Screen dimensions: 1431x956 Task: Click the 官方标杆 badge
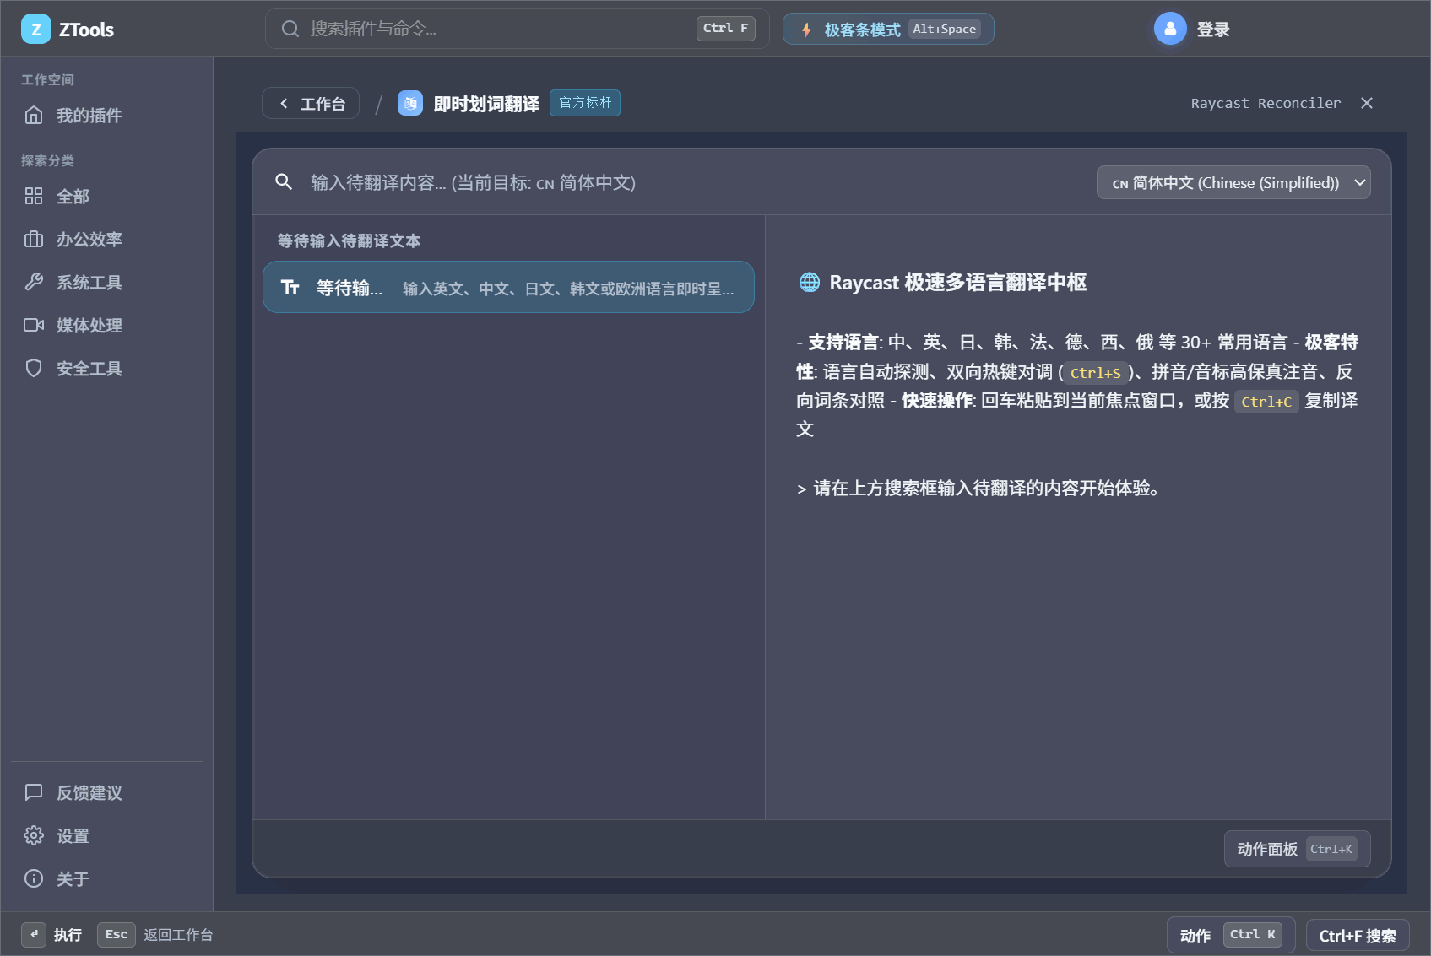(x=585, y=103)
